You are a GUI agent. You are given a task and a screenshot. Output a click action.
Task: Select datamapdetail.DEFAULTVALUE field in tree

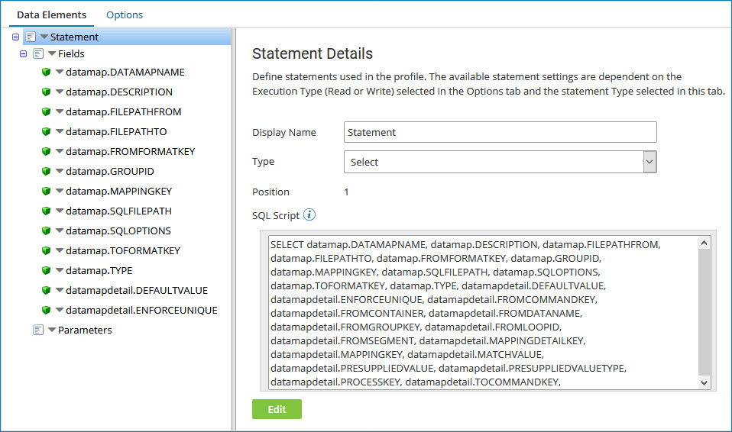click(x=137, y=290)
